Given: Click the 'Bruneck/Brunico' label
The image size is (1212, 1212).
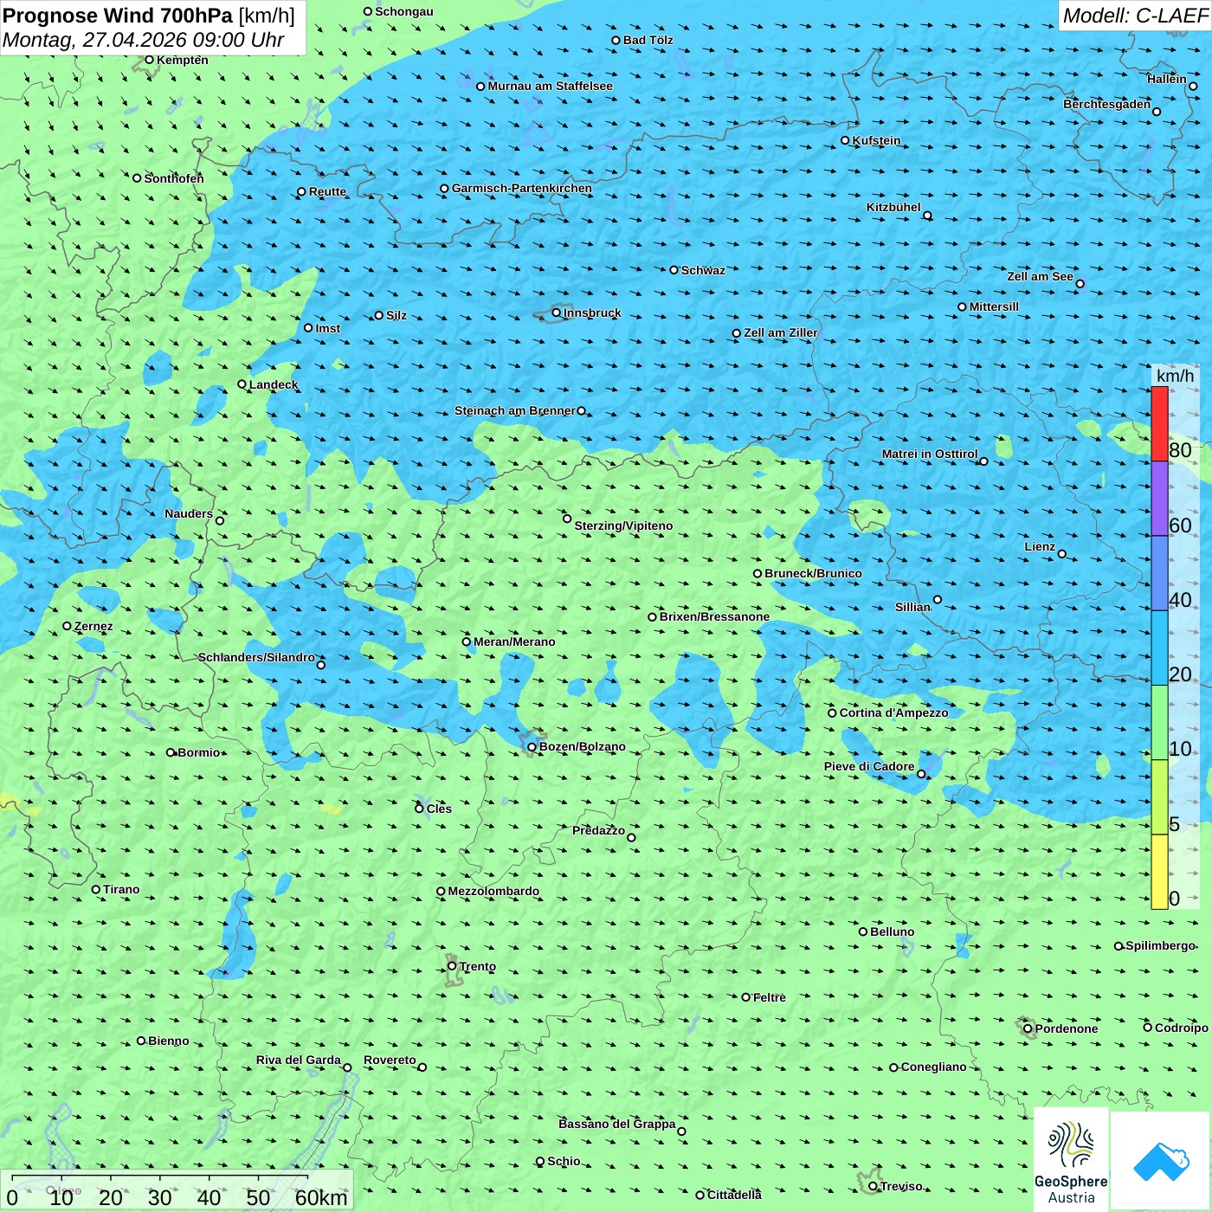Looking at the screenshot, I should point(813,573).
